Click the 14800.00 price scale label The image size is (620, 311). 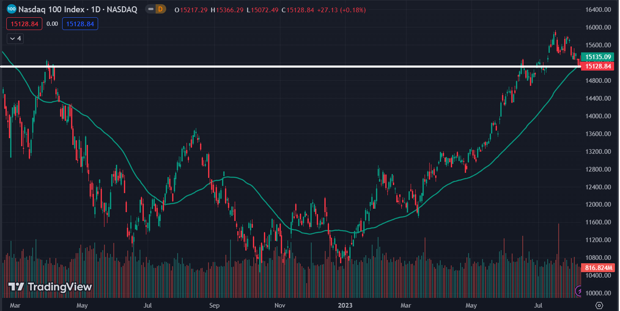click(x=599, y=81)
